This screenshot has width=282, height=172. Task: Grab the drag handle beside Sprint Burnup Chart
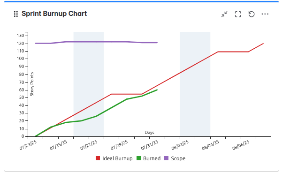16,14
